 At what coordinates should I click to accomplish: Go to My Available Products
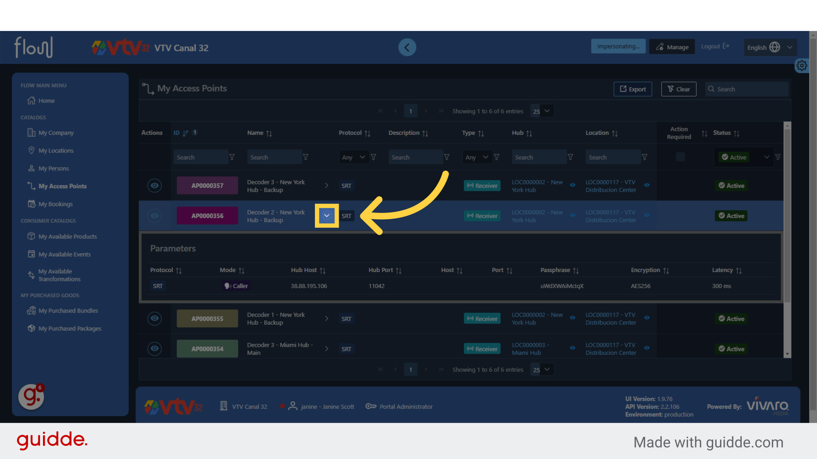click(x=67, y=237)
